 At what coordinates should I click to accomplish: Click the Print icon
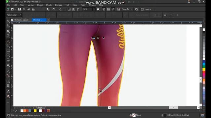pos(33,9)
